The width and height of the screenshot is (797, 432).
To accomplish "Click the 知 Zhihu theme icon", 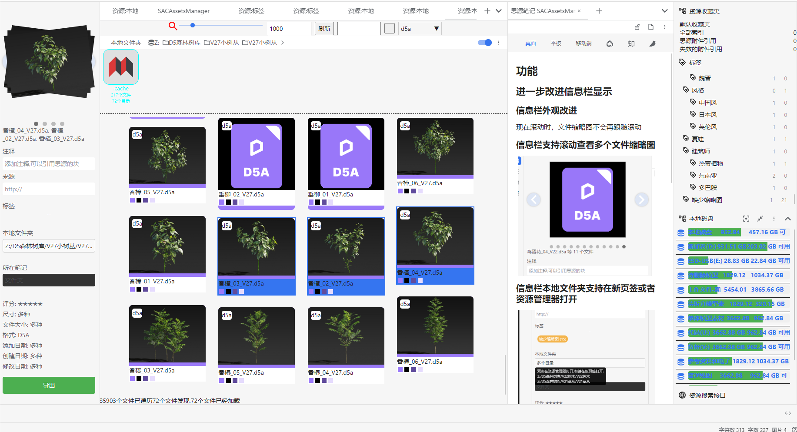I will pyautogui.click(x=631, y=43).
